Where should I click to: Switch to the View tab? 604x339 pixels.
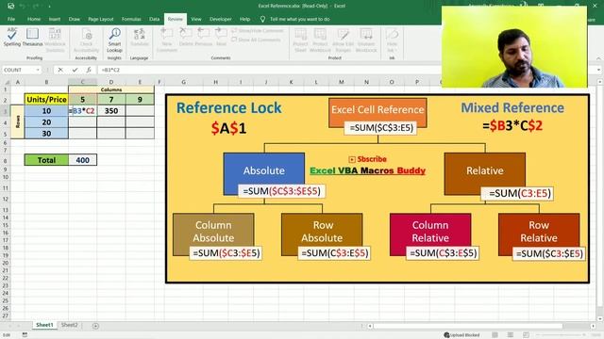pos(196,19)
